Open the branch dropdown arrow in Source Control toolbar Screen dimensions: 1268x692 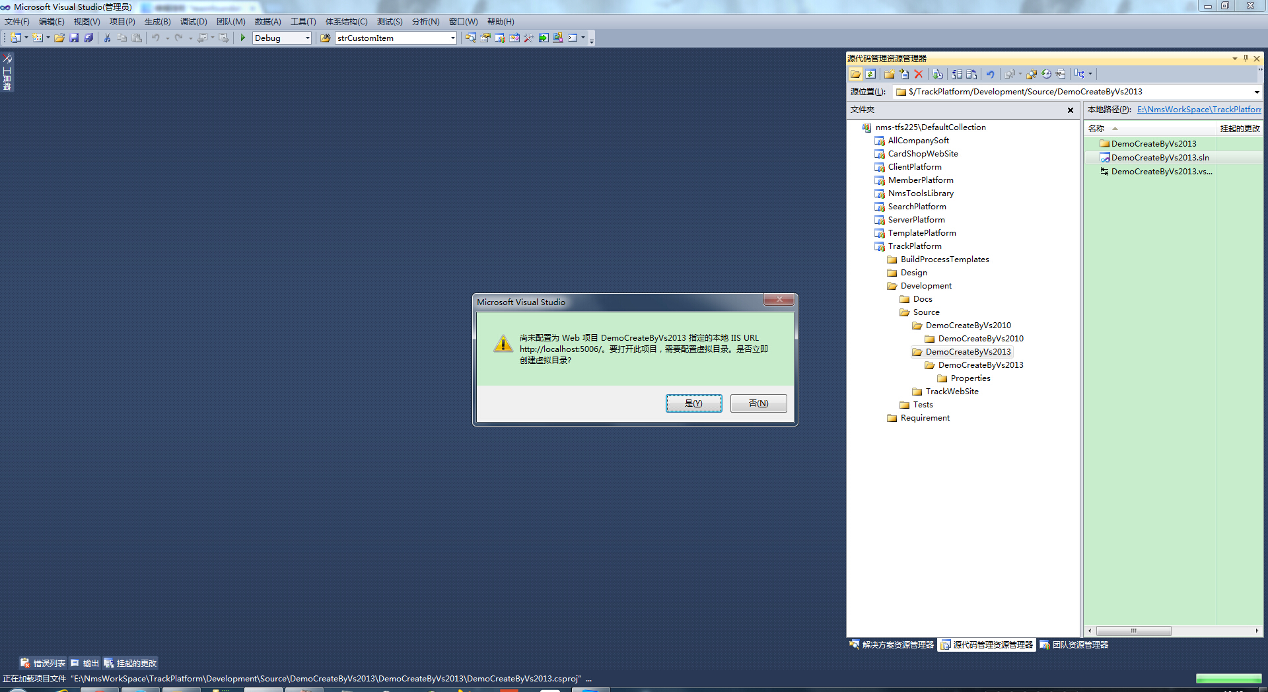tap(1090, 74)
